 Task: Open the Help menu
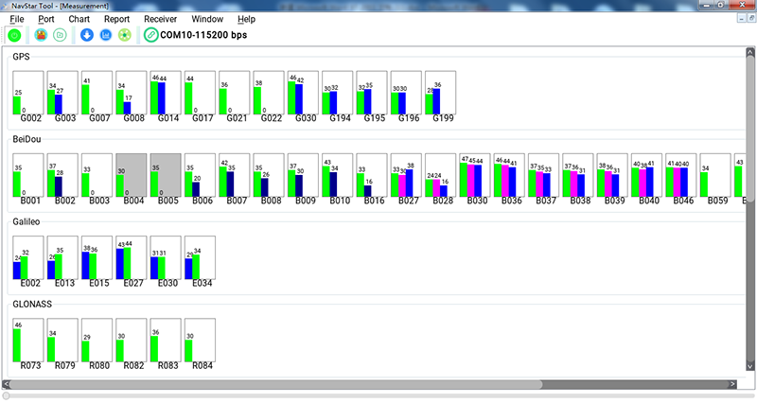pyautogui.click(x=246, y=19)
